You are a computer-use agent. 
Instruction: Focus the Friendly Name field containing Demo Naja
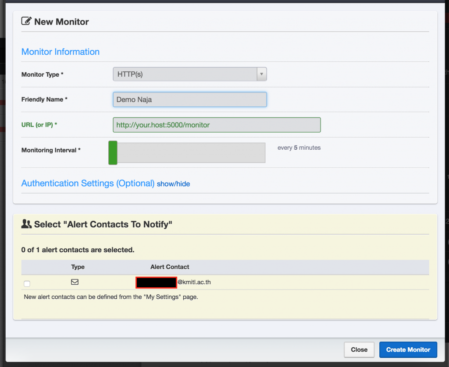click(x=189, y=99)
